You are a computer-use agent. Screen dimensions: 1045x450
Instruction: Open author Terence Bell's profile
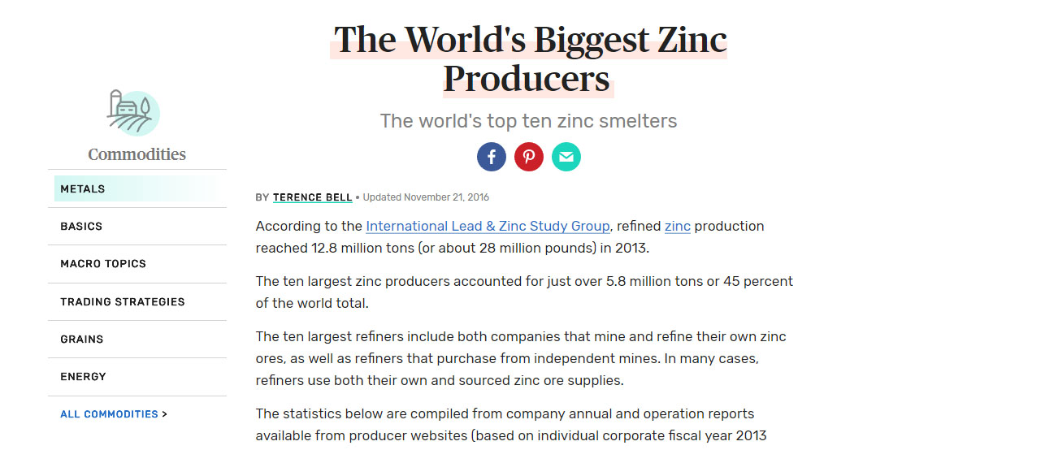point(313,197)
